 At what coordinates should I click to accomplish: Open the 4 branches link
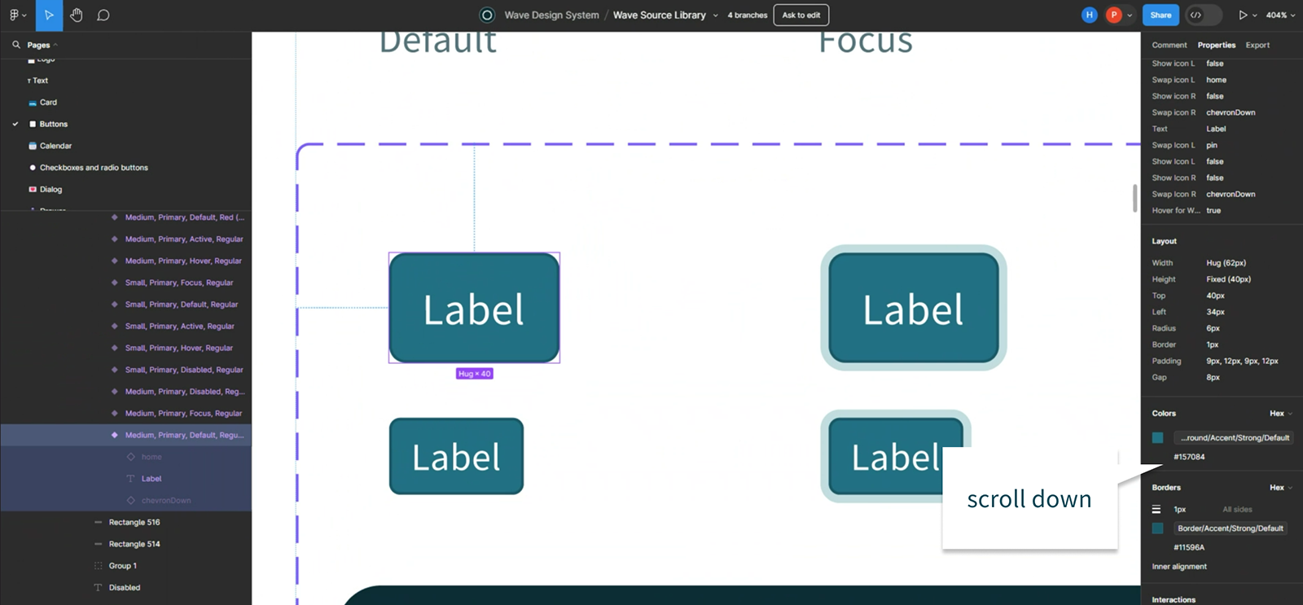pos(748,15)
